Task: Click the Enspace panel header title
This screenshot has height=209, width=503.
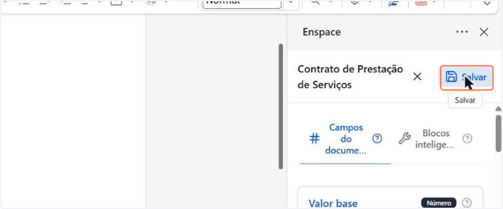Action: [x=322, y=32]
